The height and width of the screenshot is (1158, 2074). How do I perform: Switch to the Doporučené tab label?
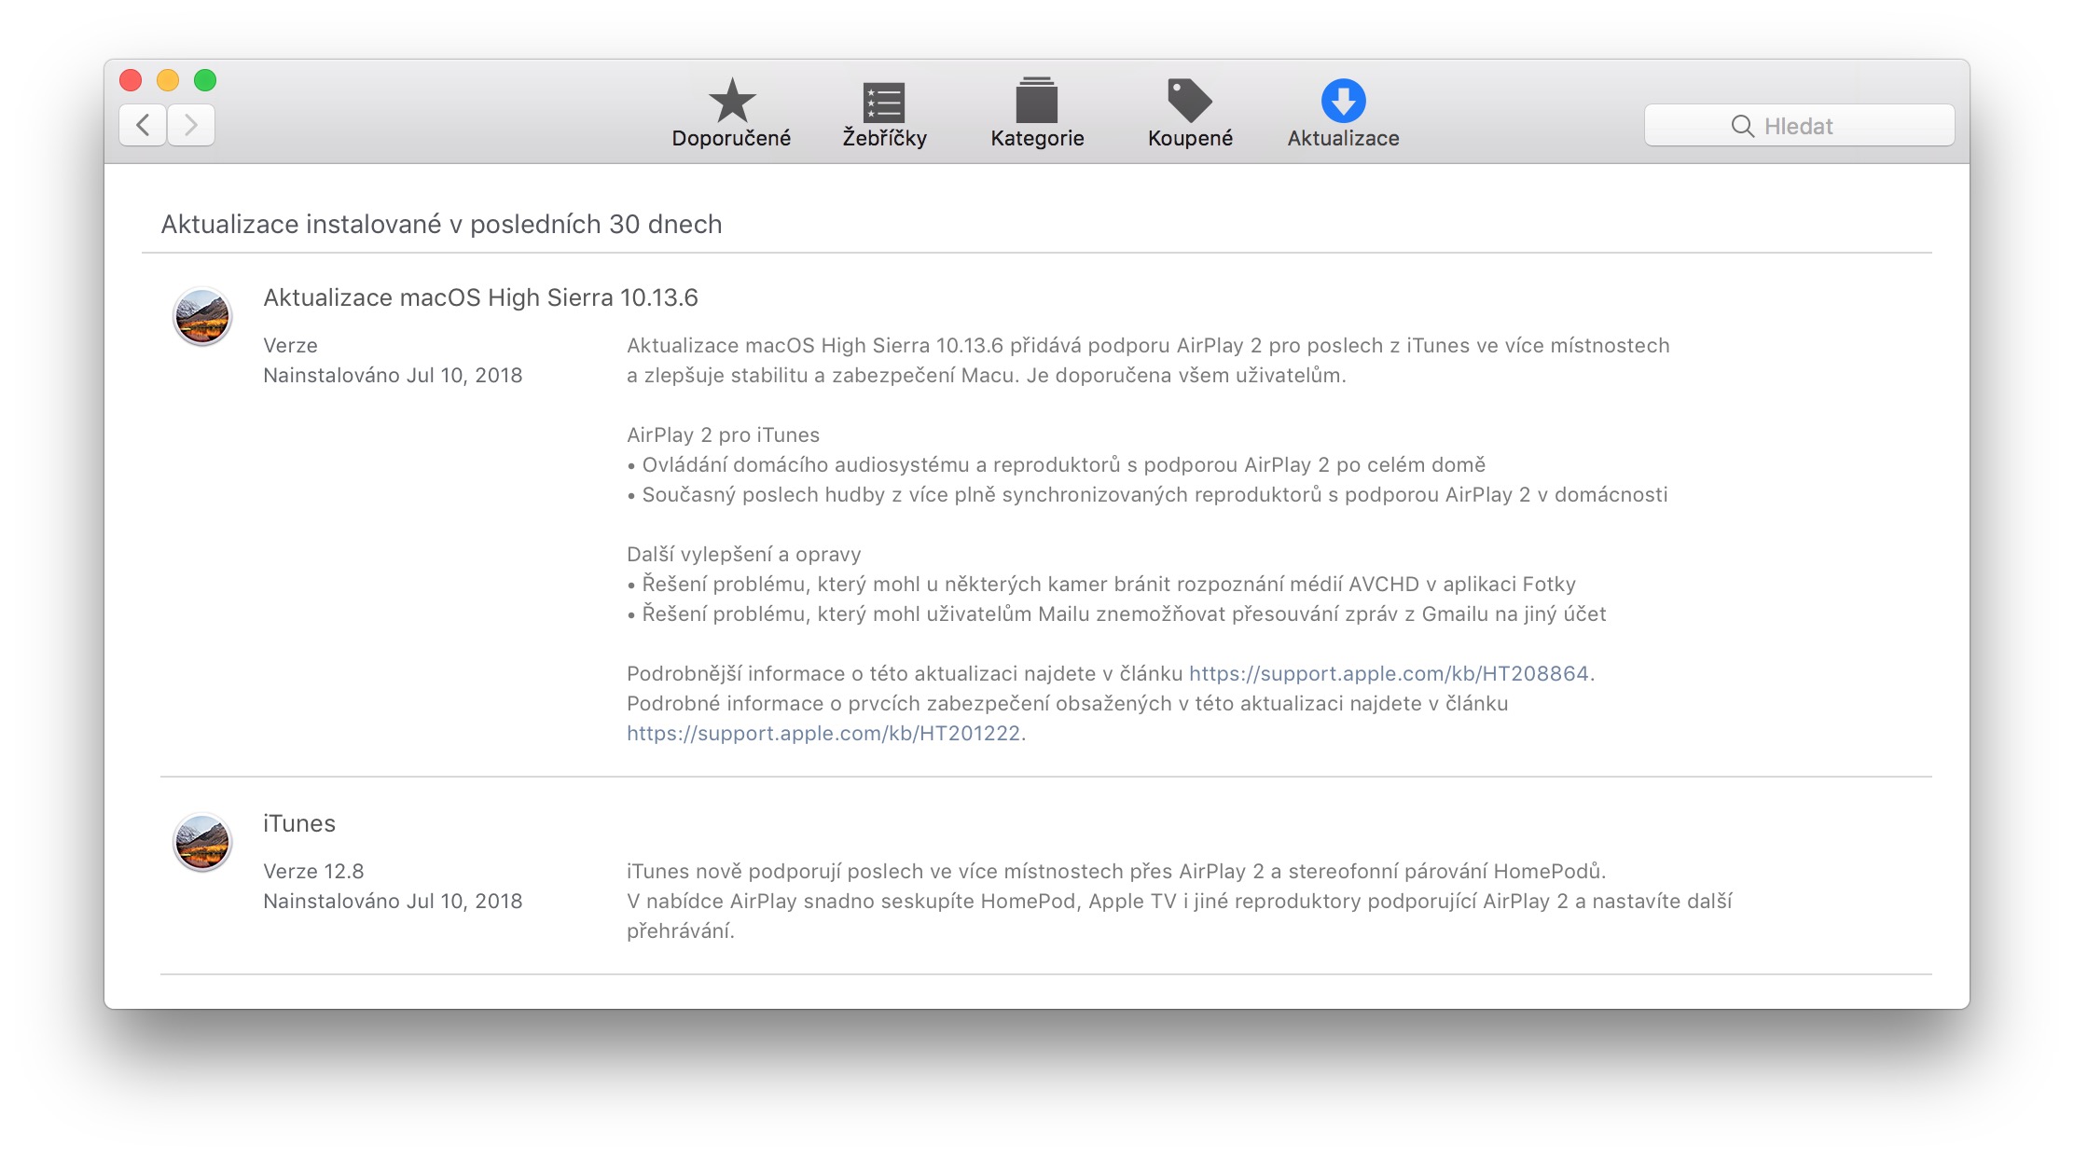point(731,138)
